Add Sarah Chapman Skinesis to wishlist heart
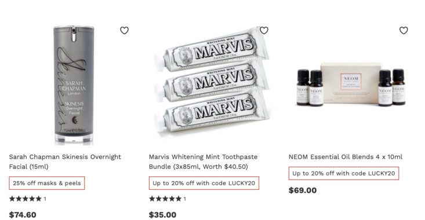425x220 pixels. (124, 30)
